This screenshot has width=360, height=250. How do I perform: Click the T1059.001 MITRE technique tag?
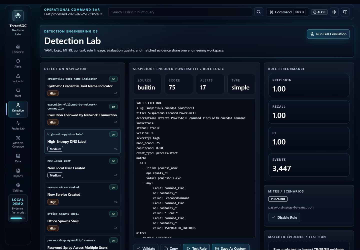coord(278,199)
